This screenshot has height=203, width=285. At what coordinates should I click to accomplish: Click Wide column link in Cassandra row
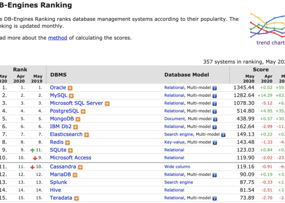(x=177, y=167)
